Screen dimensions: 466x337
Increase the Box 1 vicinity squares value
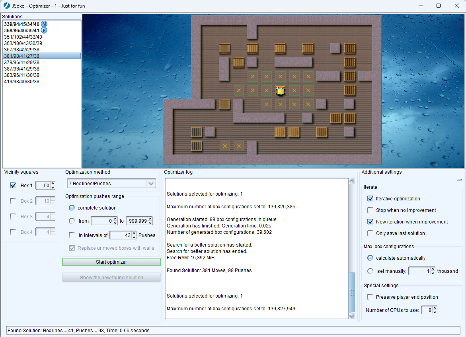pyautogui.click(x=53, y=184)
